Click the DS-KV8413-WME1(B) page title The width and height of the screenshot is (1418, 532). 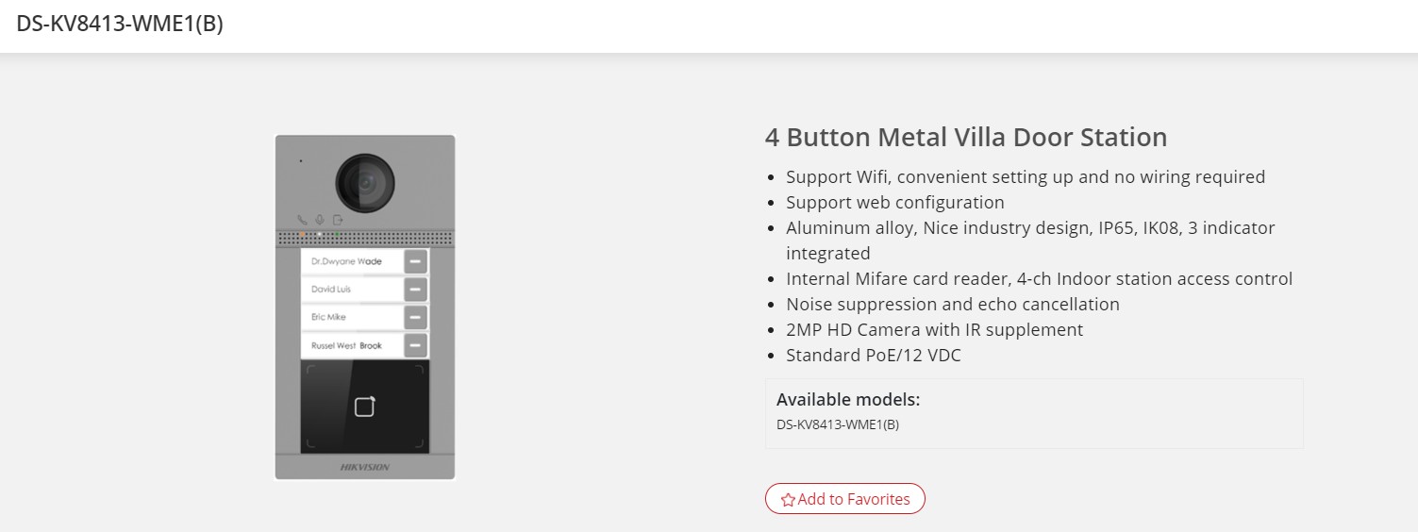tap(120, 25)
